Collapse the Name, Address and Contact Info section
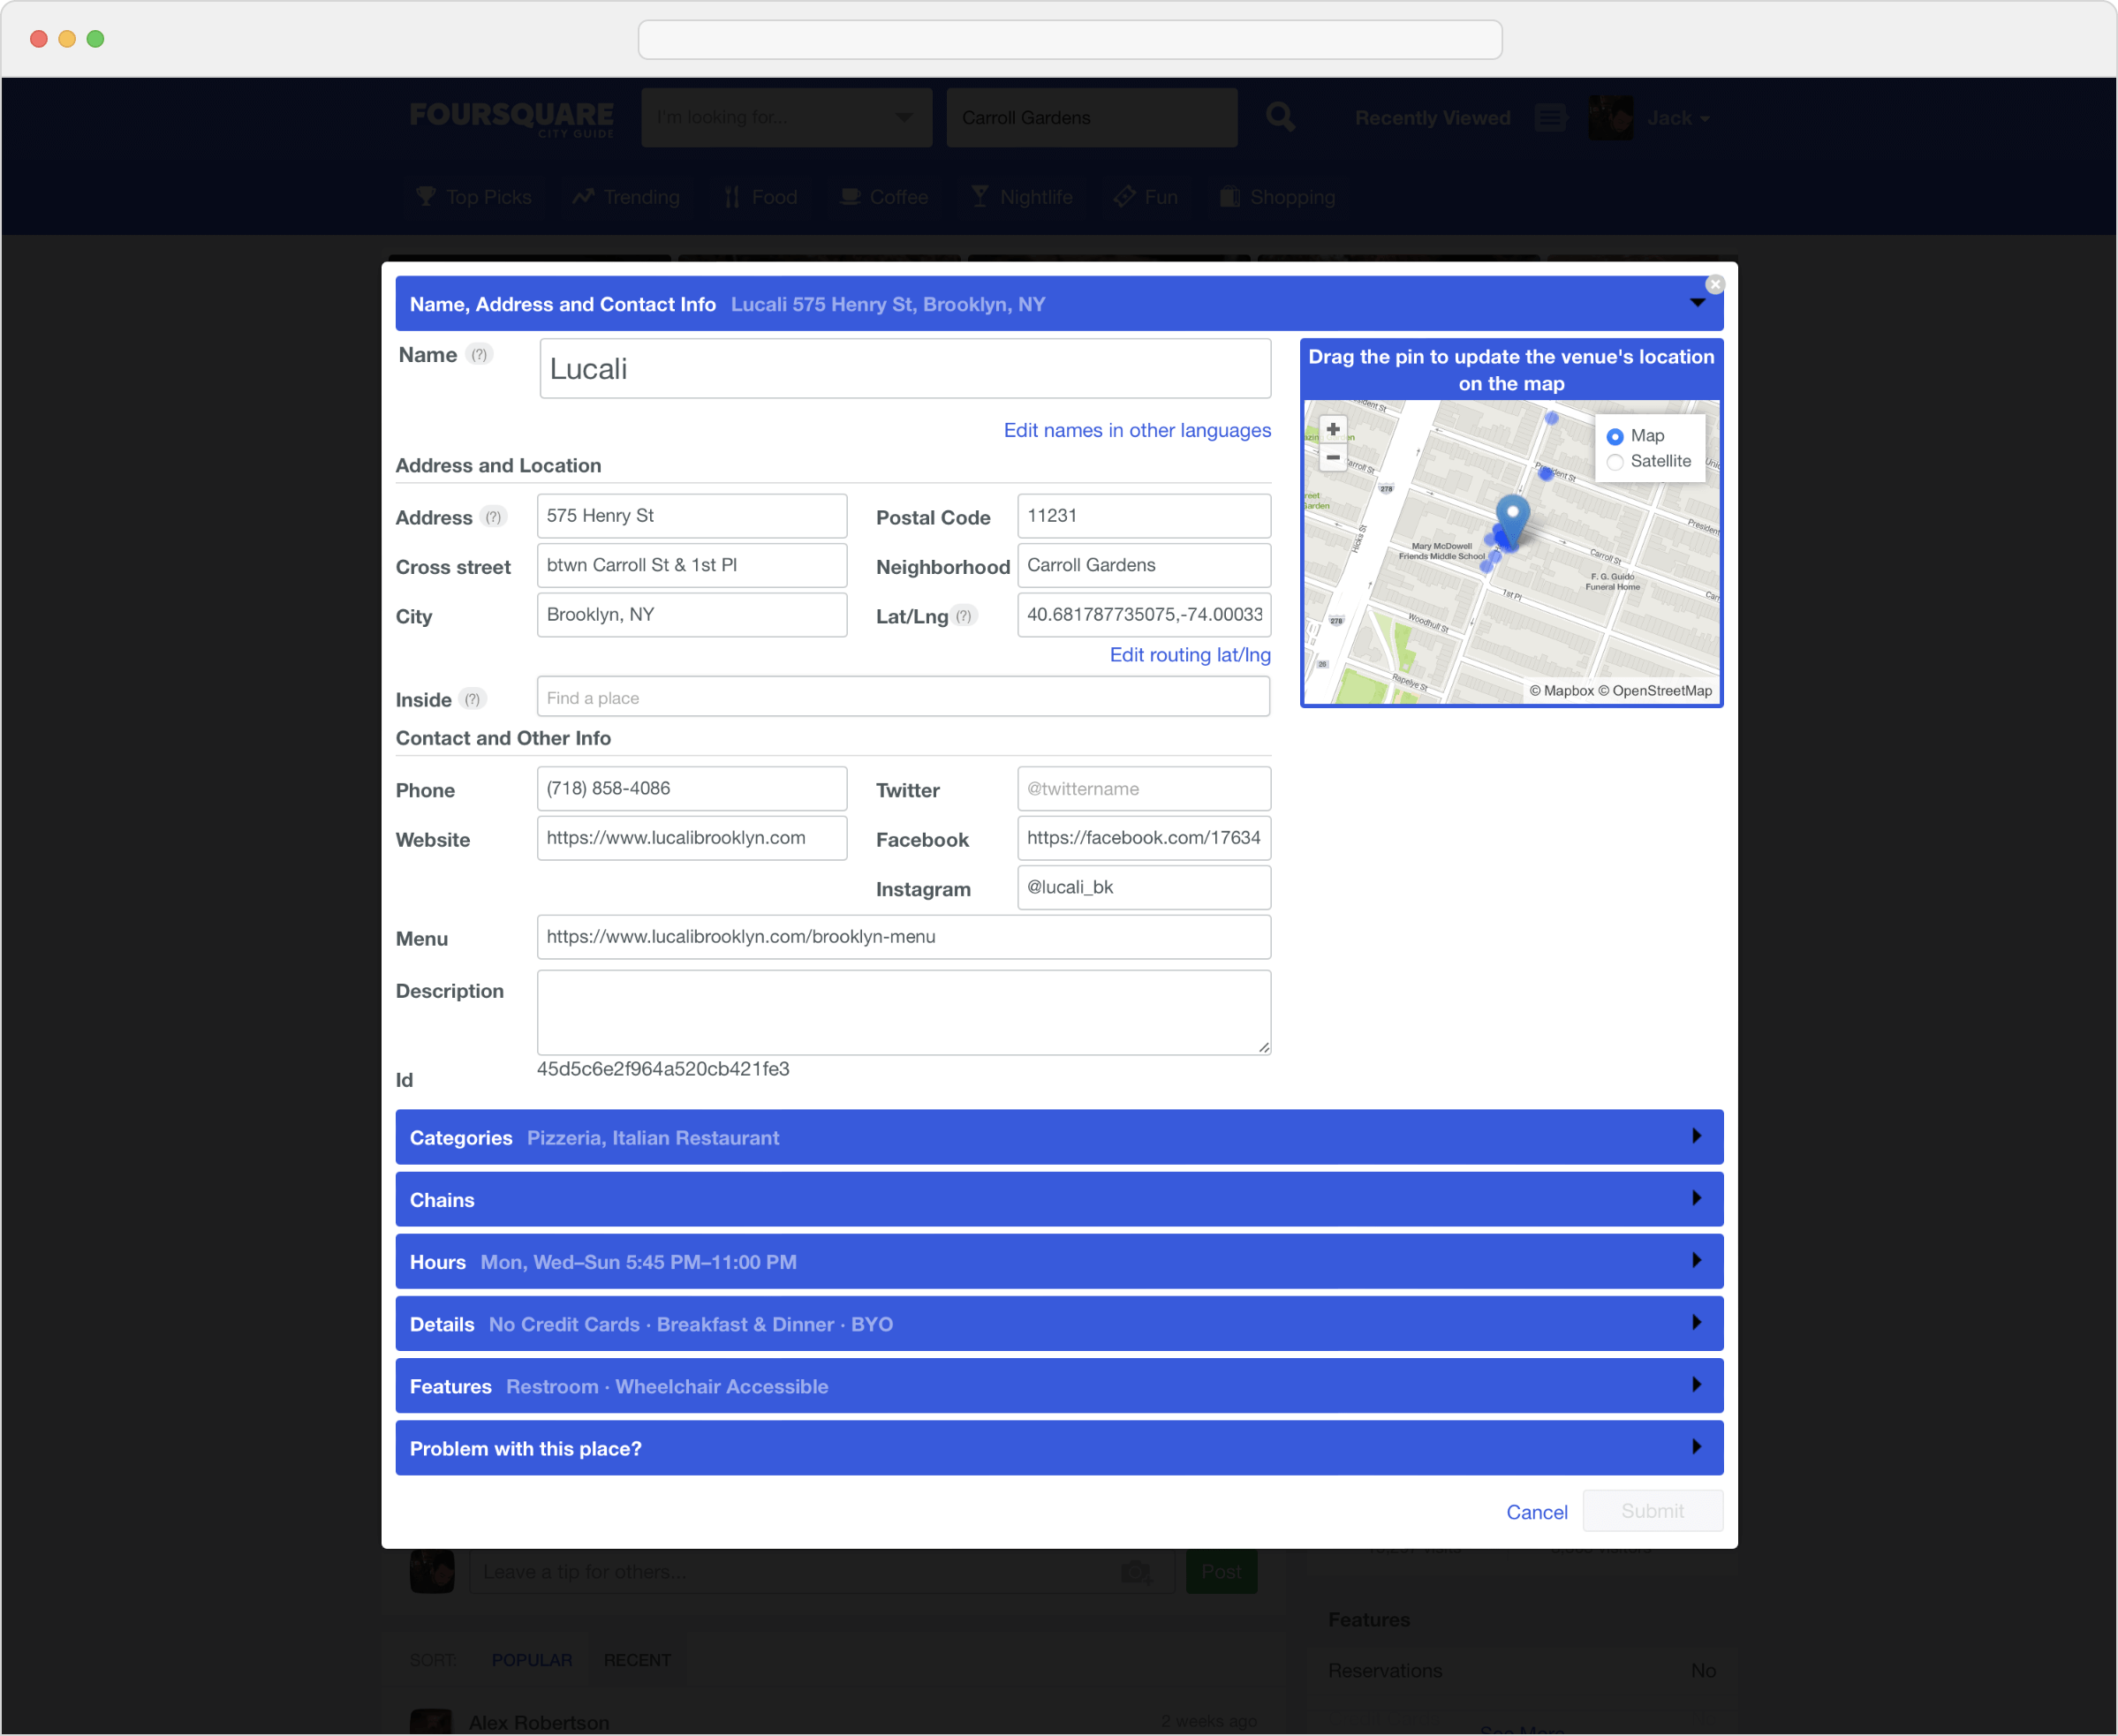Image resolution: width=2118 pixels, height=1736 pixels. pos(1696,304)
